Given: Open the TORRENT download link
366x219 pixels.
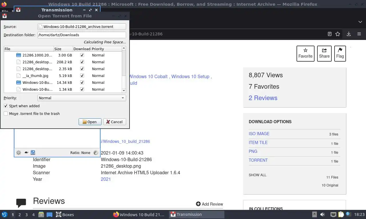Looking at the screenshot, I should [258, 160].
